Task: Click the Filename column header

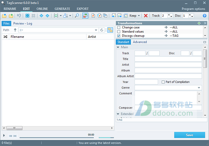Action: pyautogui.click(x=48, y=37)
